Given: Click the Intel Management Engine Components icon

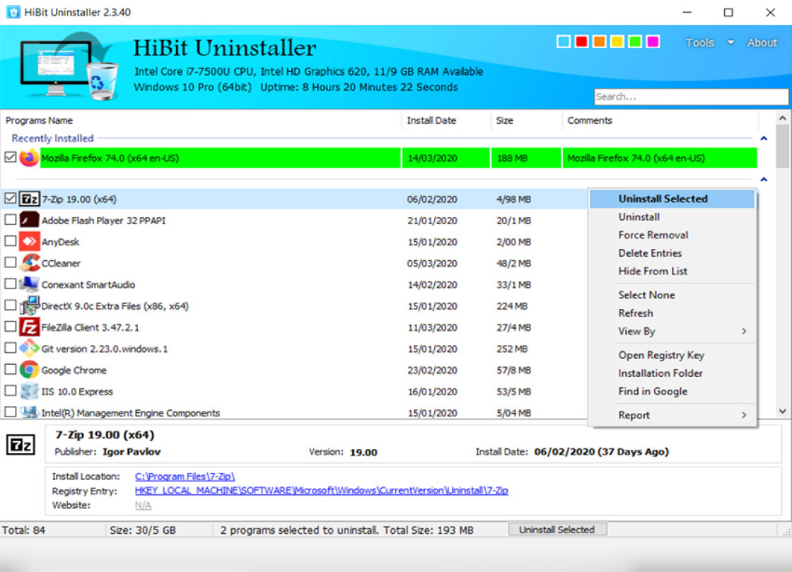Looking at the screenshot, I should point(29,412).
